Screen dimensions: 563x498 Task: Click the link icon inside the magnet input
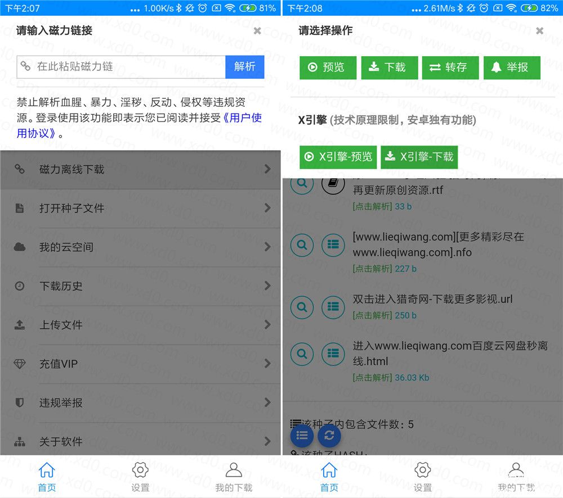tap(25, 66)
